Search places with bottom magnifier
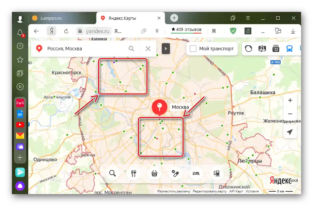Viewport: 313px width, 206px height. [x=113, y=173]
